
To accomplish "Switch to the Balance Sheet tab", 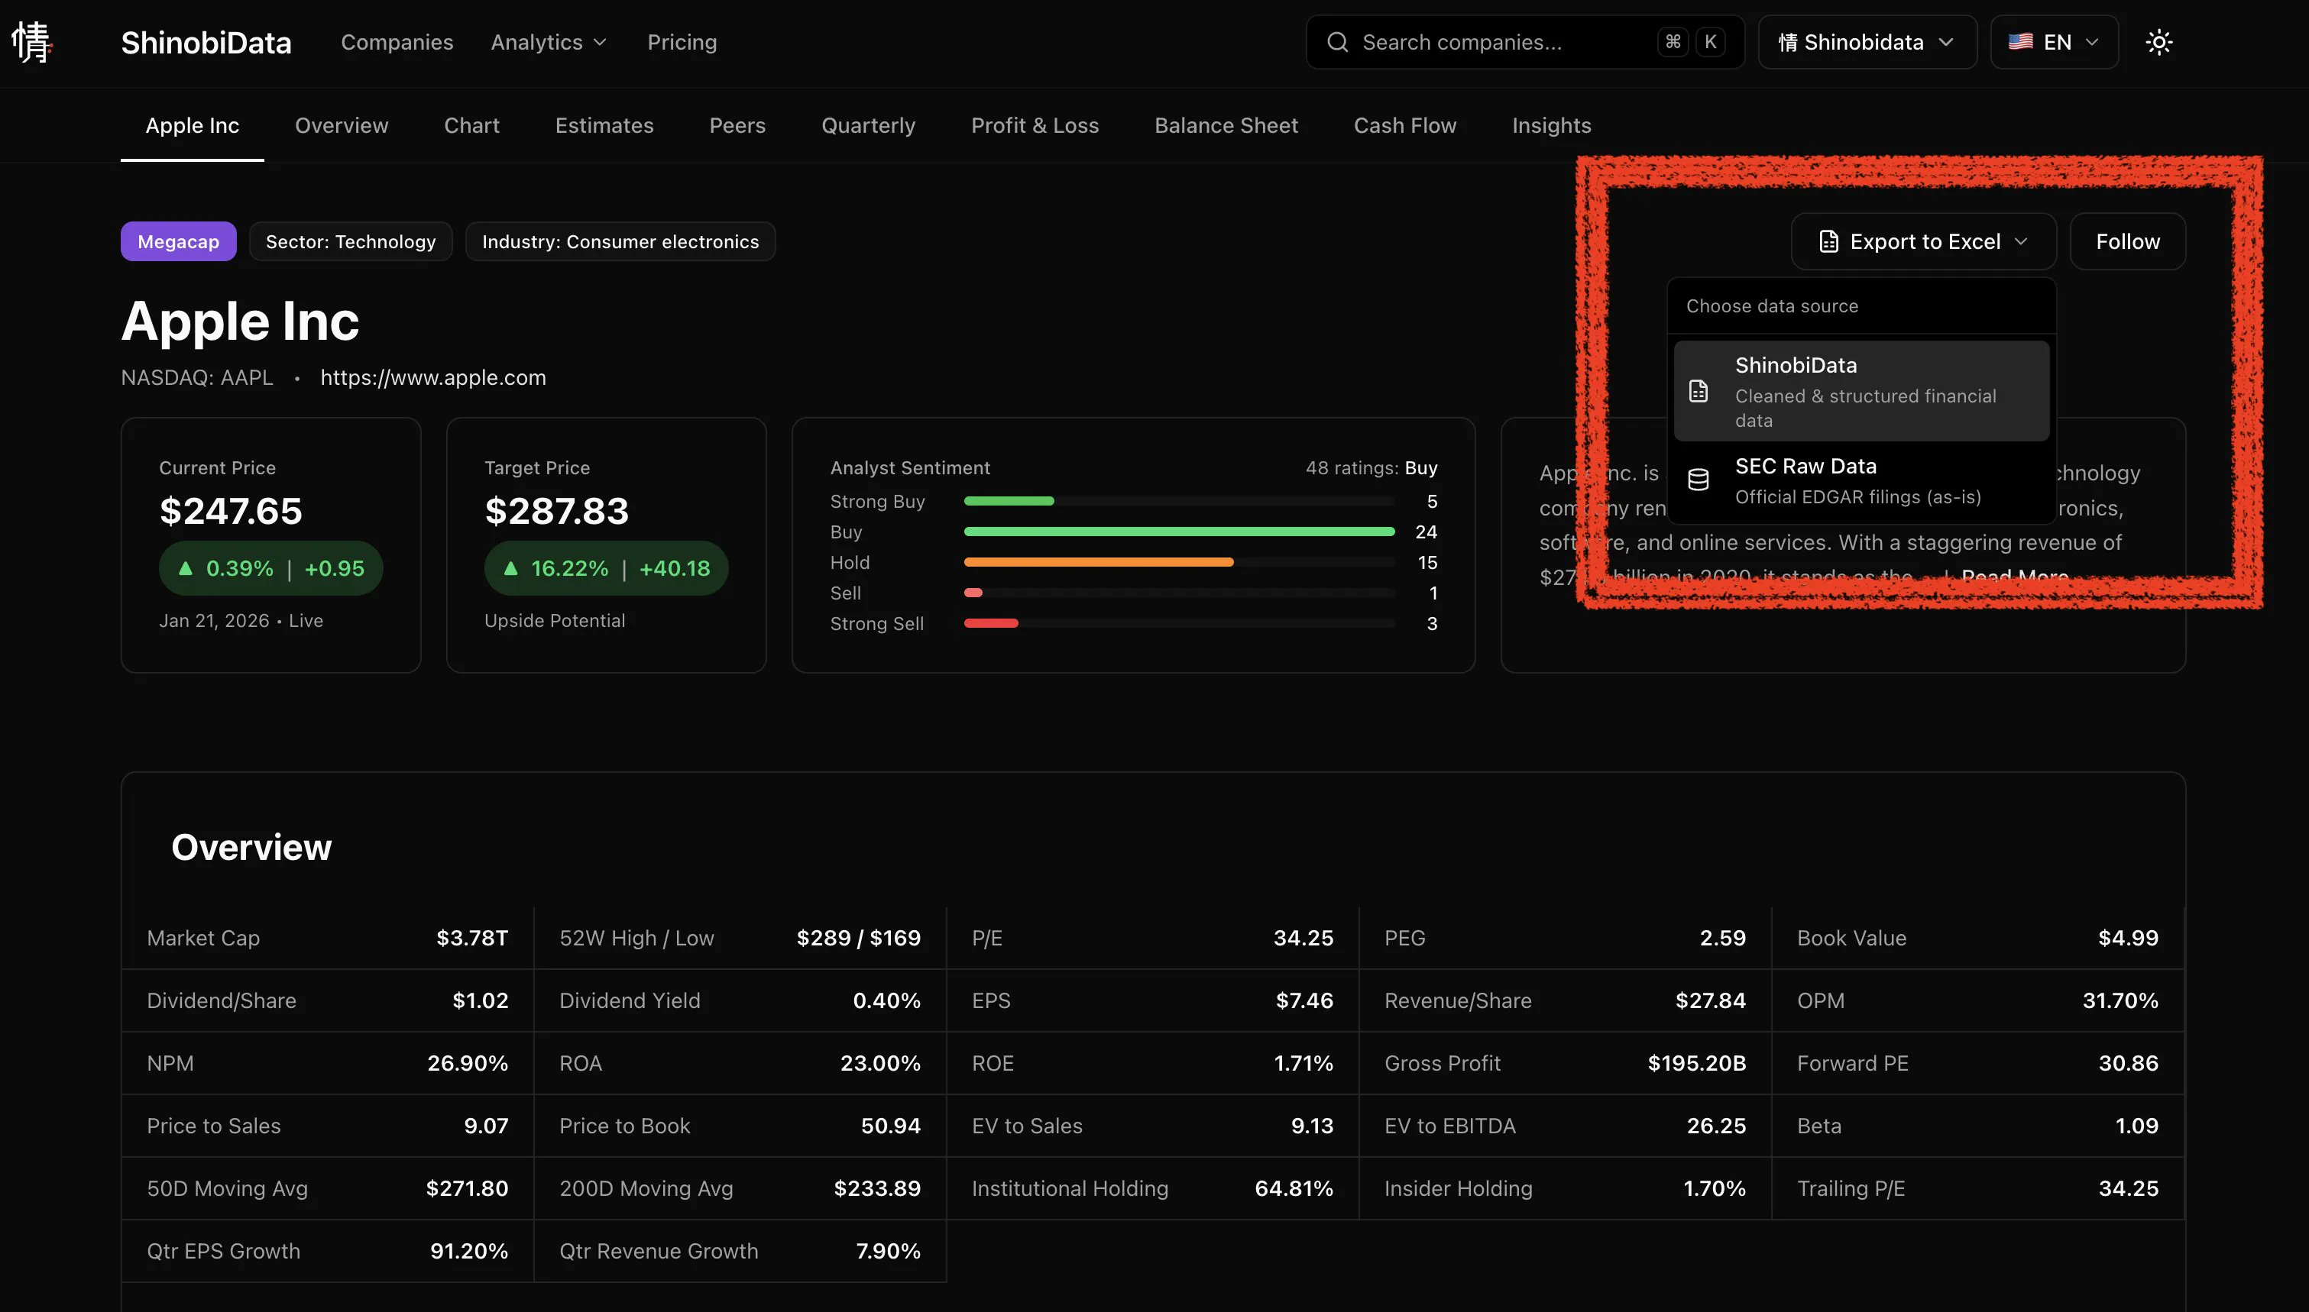I will tap(1226, 125).
